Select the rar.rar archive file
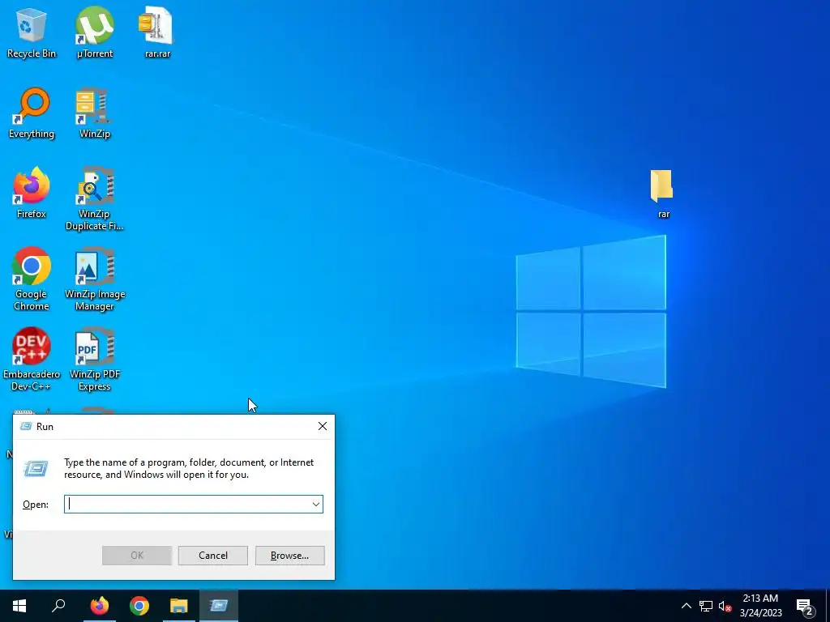 tap(157, 32)
